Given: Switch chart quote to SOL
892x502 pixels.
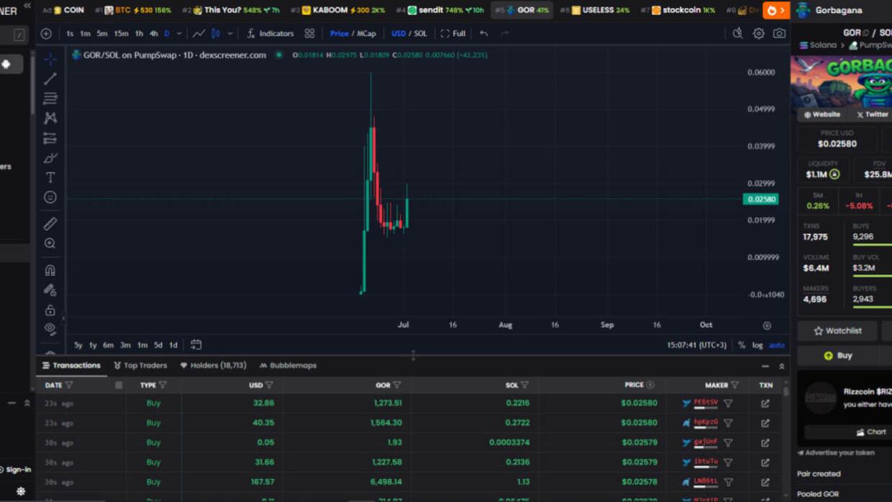Looking at the screenshot, I should [x=420, y=33].
